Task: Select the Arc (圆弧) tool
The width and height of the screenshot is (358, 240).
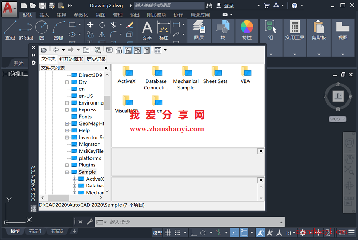Action: coord(58,30)
